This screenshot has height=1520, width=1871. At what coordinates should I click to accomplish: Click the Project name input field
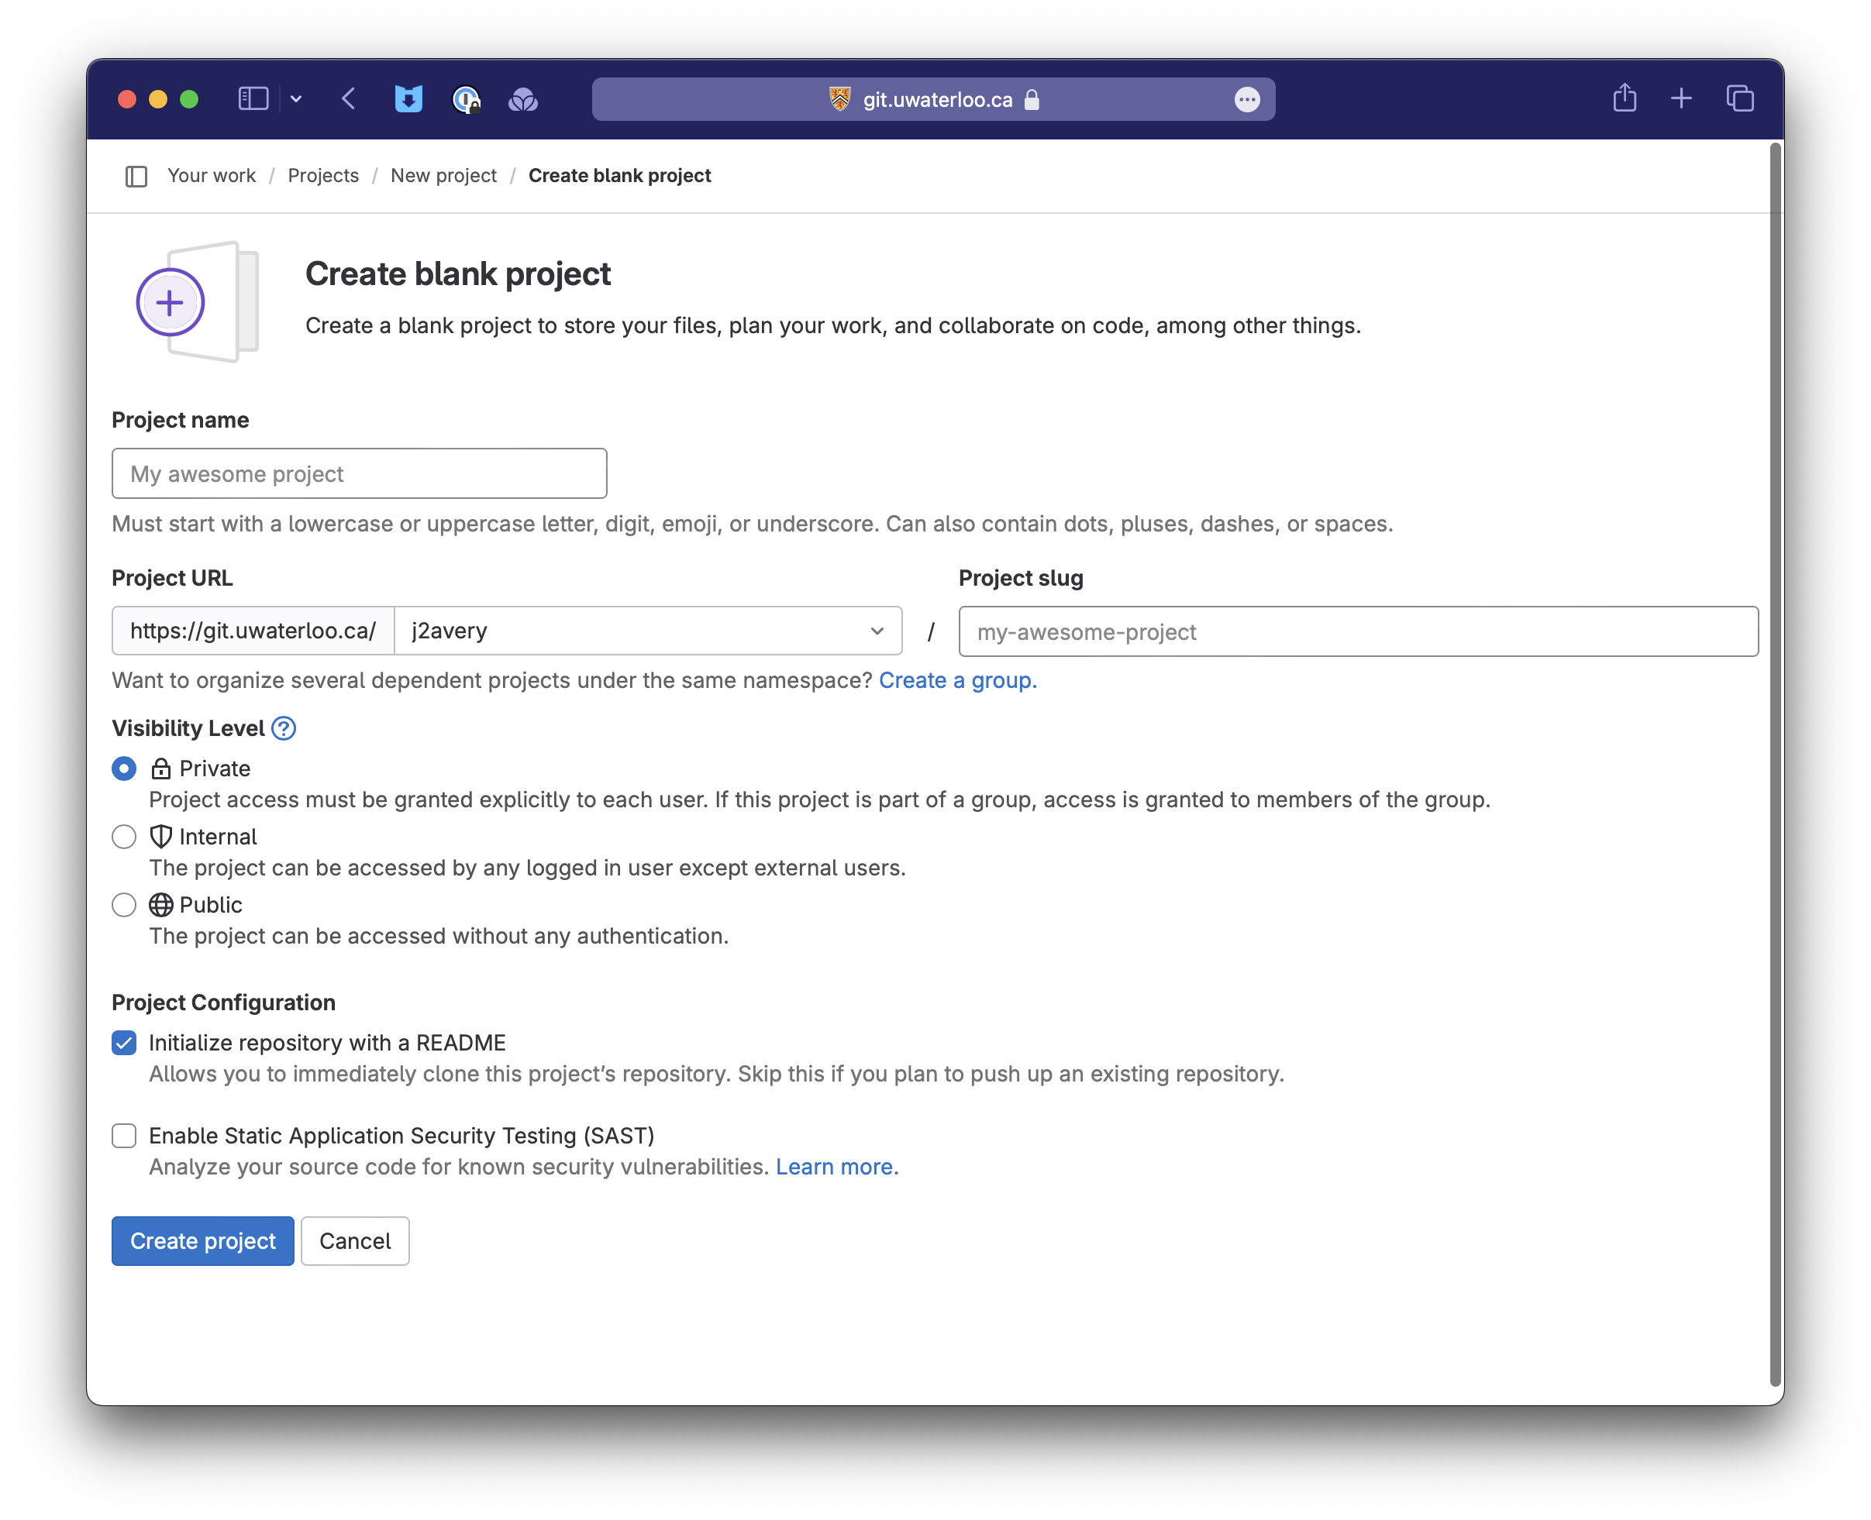[358, 473]
